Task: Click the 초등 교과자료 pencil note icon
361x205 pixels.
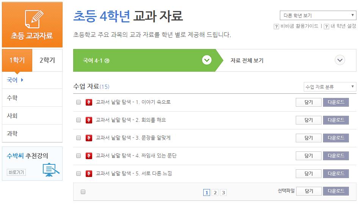Action: (x=34, y=19)
